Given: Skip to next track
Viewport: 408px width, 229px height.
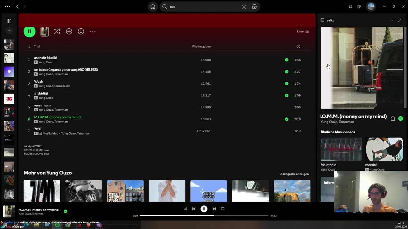Looking at the screenshot, I should click(x=214, y=209).
